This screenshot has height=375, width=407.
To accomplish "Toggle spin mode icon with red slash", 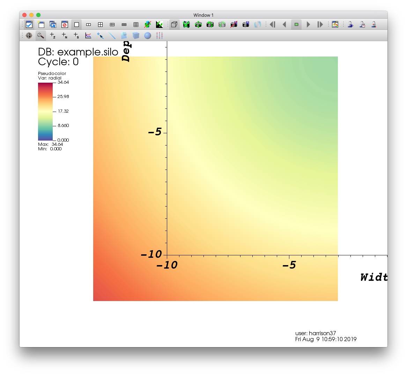I will coord(148,25).
